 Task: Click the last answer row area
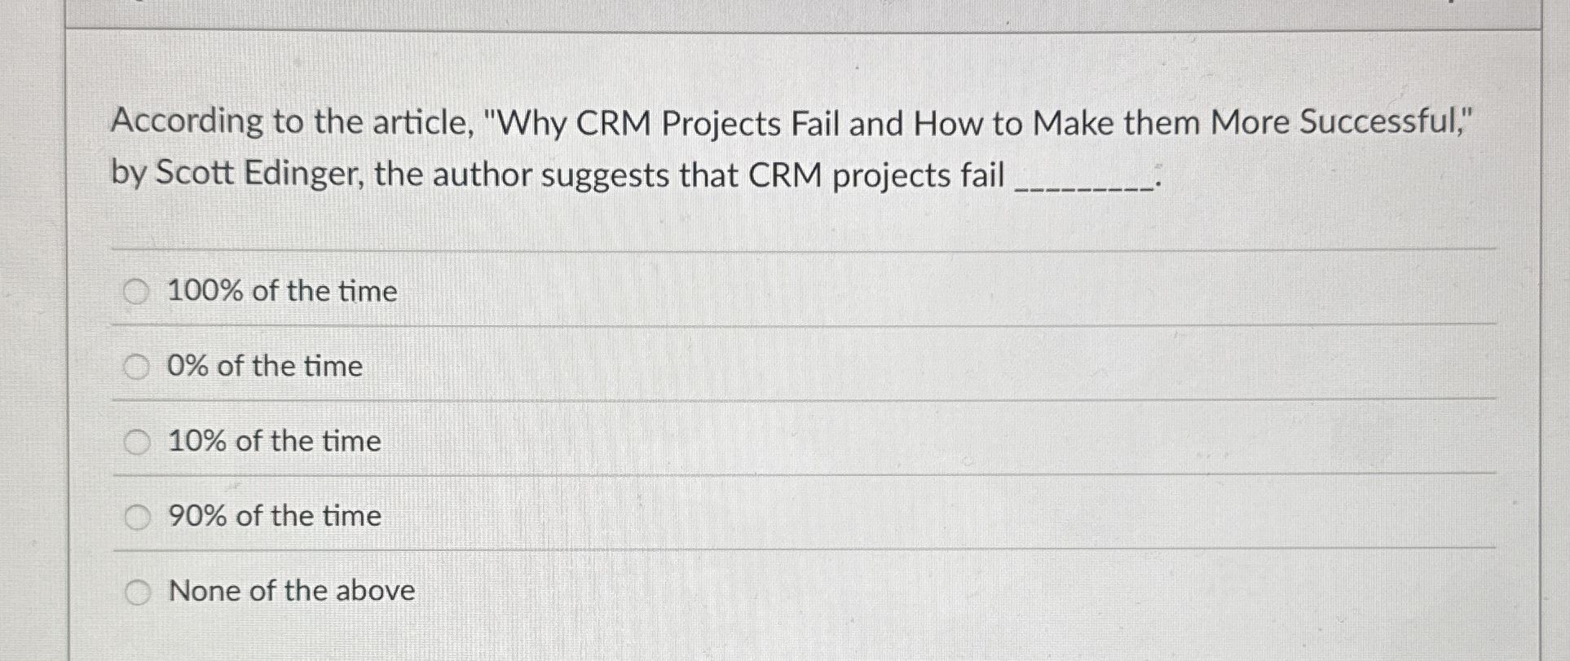(x=734, y=590)
